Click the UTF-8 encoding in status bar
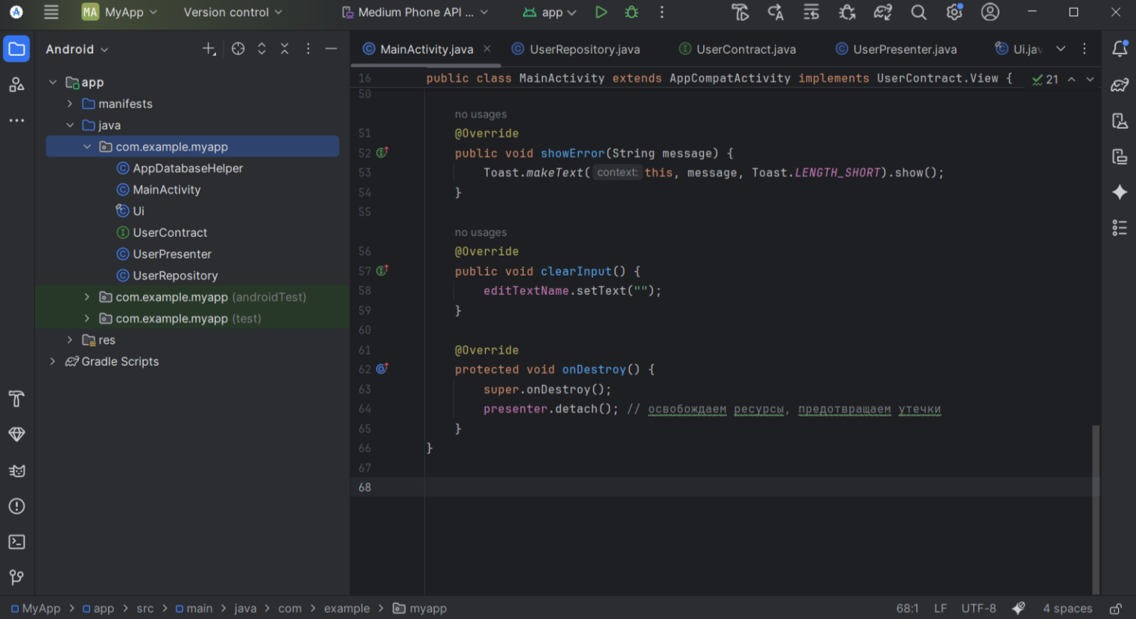This screenshot has height=619, width=1136. [x=978, y=609]
